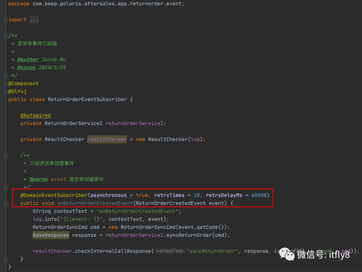Click the highlighted BaseResponse type
Image resolution: width=362 pixels, height=272 pixels.
(51, 235)
